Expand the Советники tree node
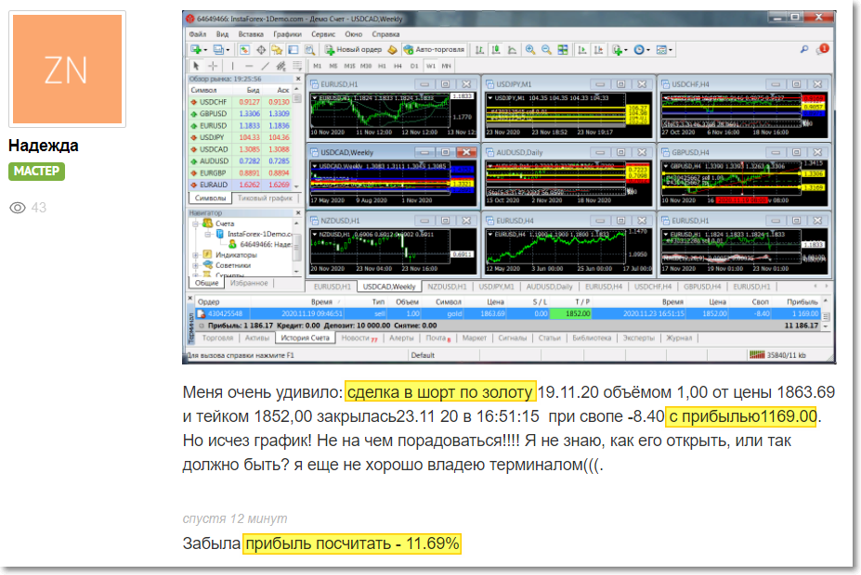Viewport: 861px width, 575px height. pos(195,265)
